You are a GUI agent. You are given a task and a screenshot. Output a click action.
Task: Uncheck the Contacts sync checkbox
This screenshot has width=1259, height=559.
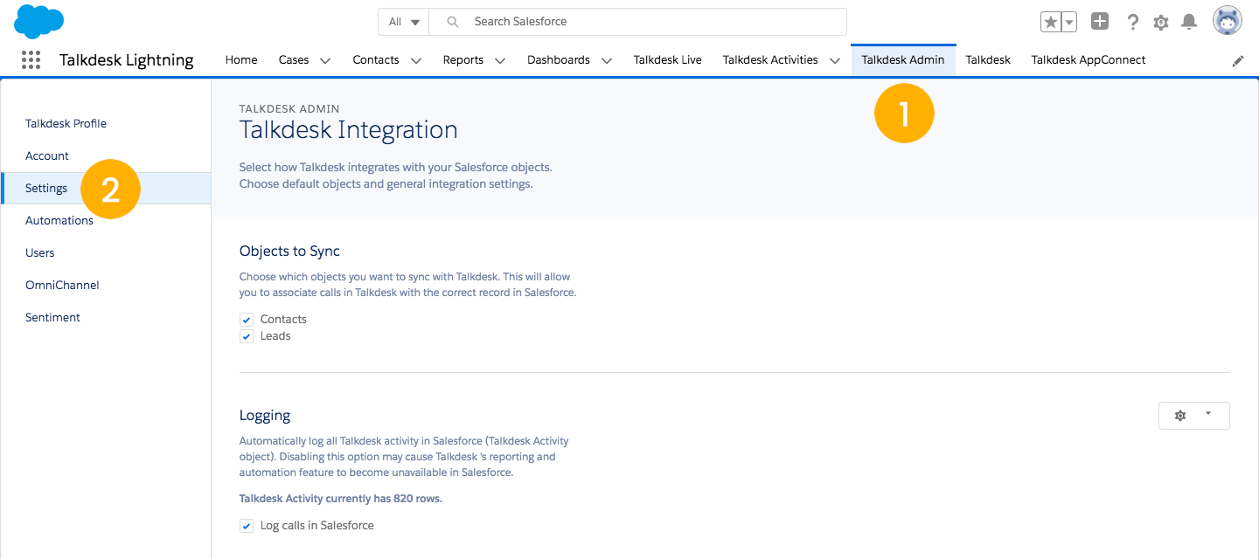247,320
